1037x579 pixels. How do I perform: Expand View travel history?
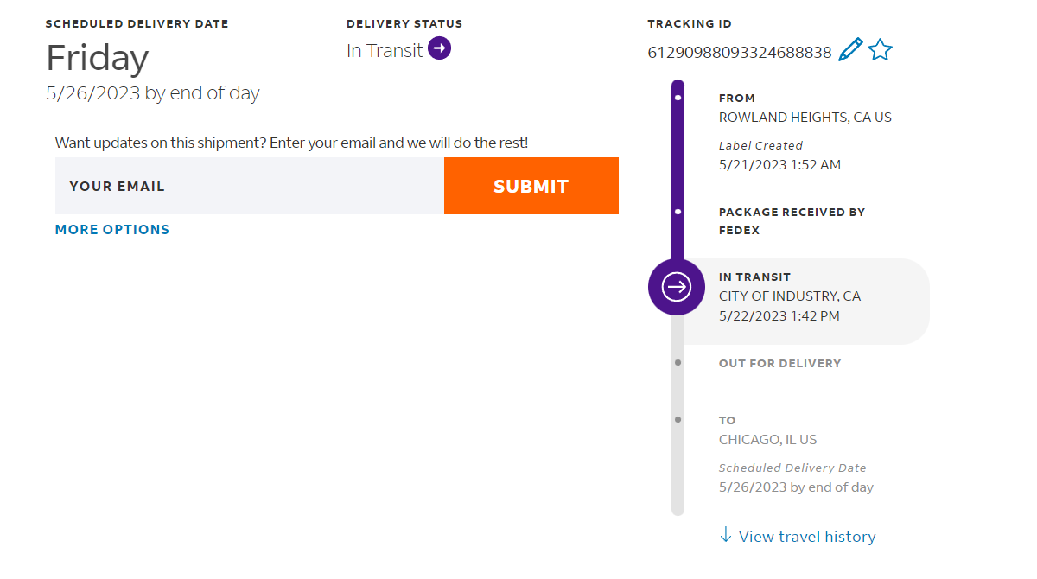click(x=807, y=537)
